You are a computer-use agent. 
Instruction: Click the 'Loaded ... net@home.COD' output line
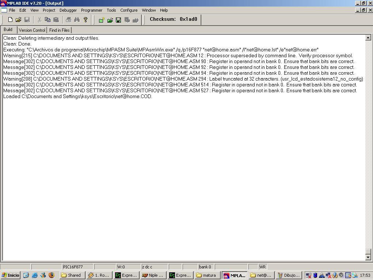coord(77,96)
